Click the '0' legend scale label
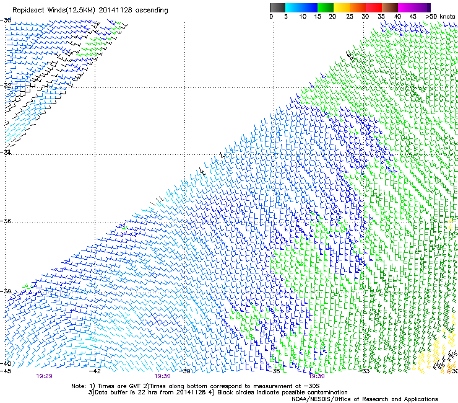The height and width of the screenshot is (403, 458). [271, 17]
